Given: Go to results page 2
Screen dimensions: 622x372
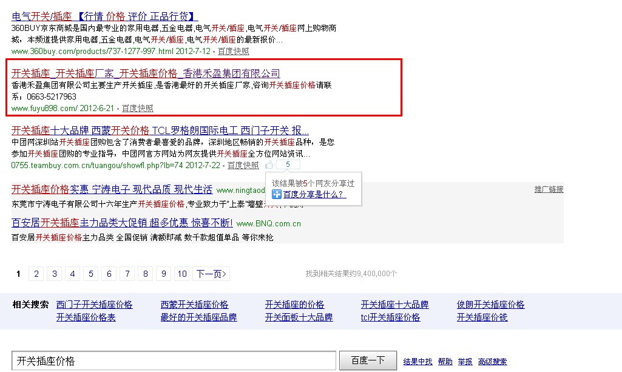Looking at the screenshot, I should pos(36,274).
